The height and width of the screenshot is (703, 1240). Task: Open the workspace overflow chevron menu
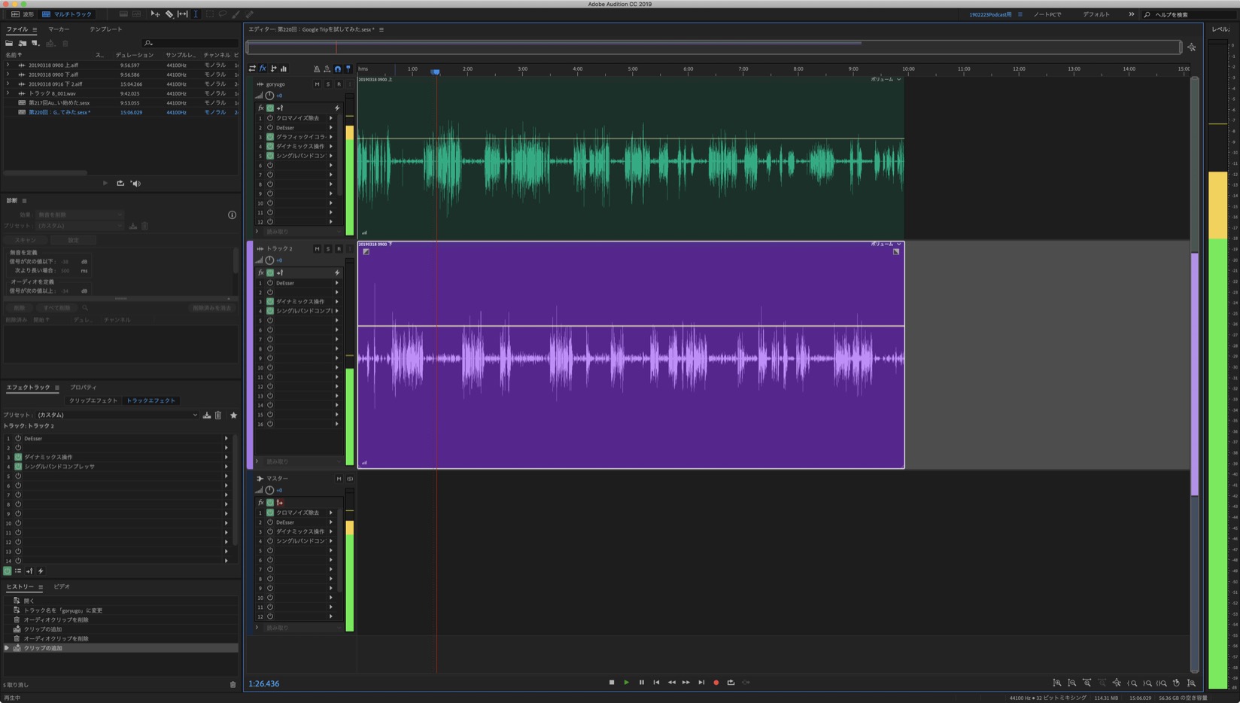click(x=1131, y=14)
